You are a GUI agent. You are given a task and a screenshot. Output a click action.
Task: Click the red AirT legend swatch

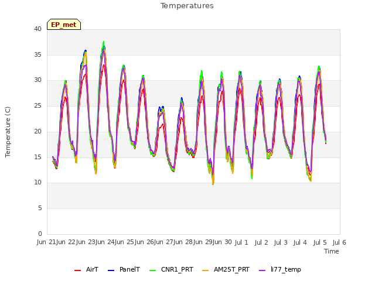click(x=77, y=270)
